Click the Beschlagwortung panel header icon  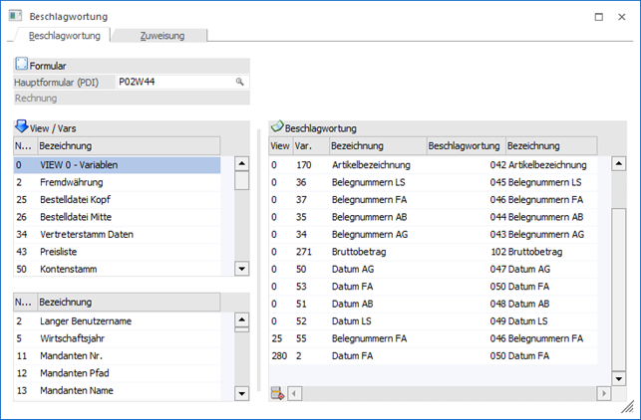coord(277,127)
